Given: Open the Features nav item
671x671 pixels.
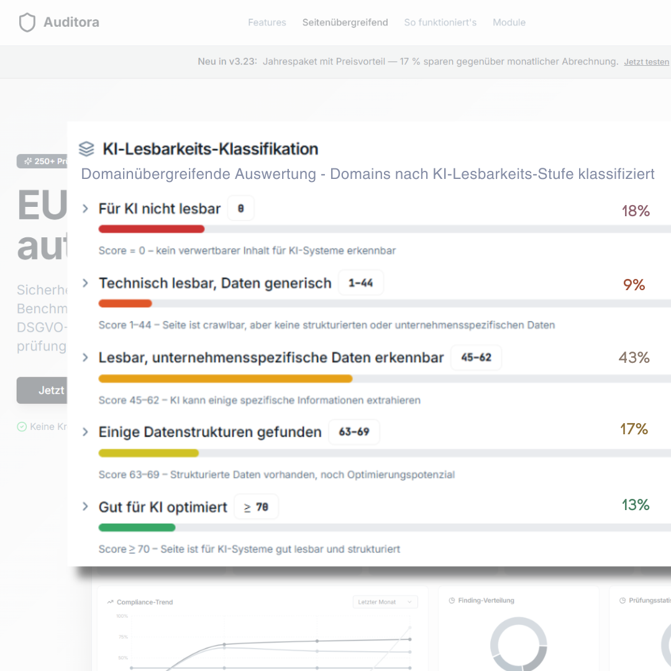Looking at the screenshot, I should [x=267, y=22].
